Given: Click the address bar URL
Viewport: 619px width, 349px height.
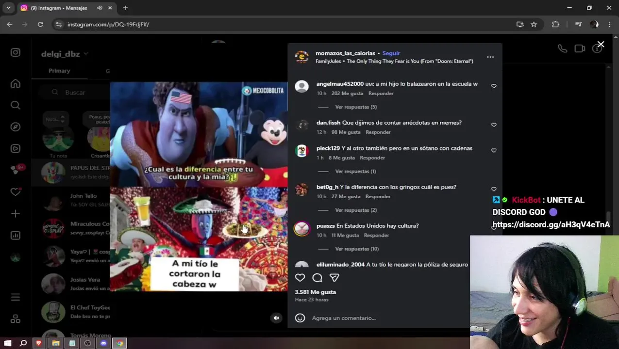Looking at the screenshot, I should 108,24.
